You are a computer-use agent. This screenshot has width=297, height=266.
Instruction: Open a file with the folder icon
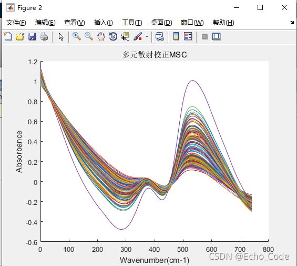(x=20, y=36)
